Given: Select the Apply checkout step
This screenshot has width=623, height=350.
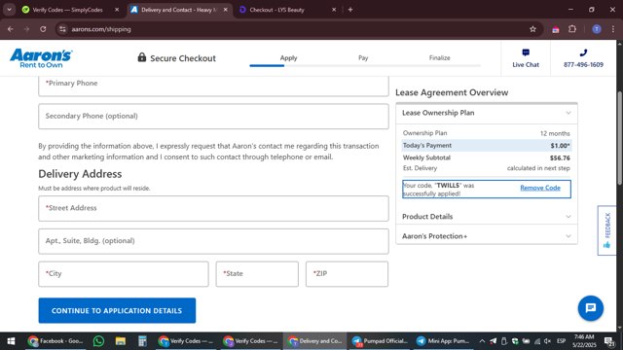Looking at the screenshot, I should click(x=288, y=58).
